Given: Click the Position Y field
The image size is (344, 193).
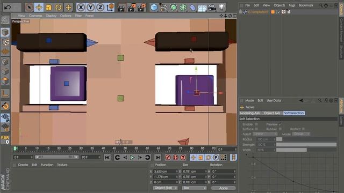Looking at the screenshot, I should click(165, 176).
